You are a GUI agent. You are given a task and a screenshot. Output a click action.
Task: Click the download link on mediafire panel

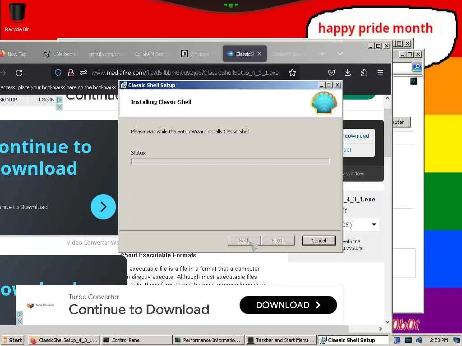pos(356,136)
